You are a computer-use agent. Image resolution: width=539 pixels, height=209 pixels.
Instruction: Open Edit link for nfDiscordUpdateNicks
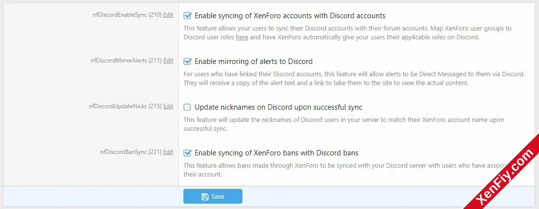click(168, 106)
